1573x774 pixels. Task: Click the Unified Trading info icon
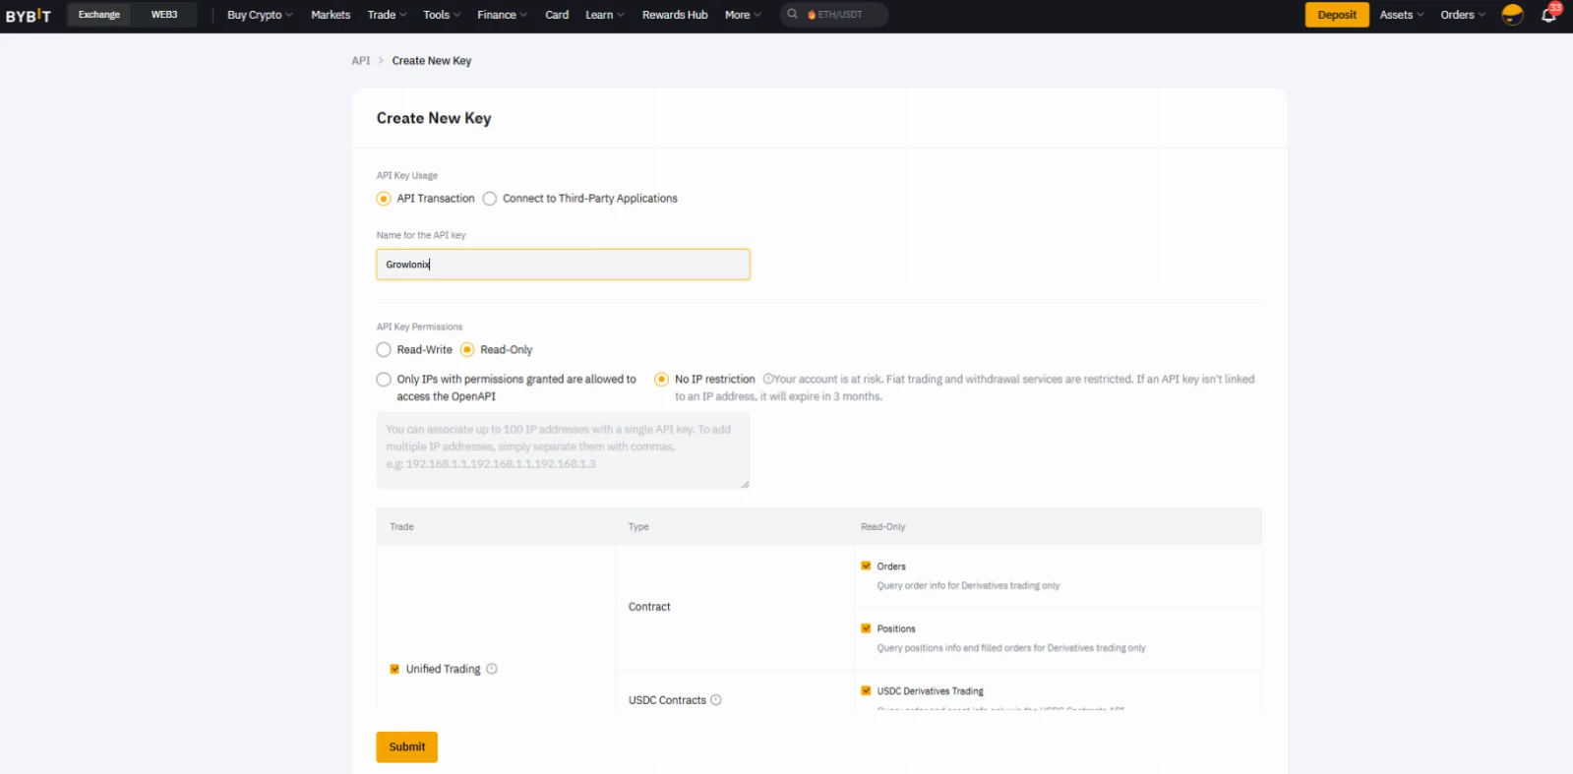click(x=492, y=669)
